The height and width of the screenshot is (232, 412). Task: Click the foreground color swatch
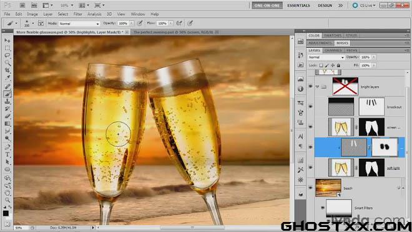click(x=6, y=213)
